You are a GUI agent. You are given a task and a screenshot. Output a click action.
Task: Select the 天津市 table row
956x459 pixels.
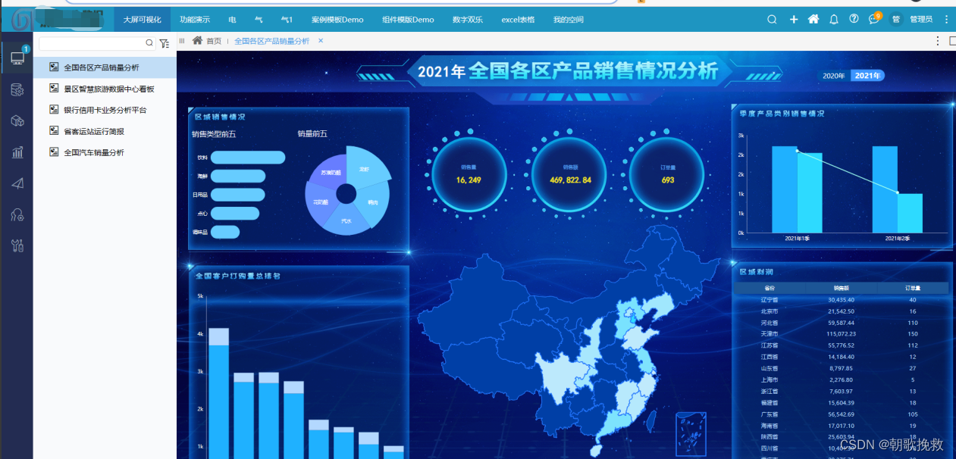coord(842,334)
